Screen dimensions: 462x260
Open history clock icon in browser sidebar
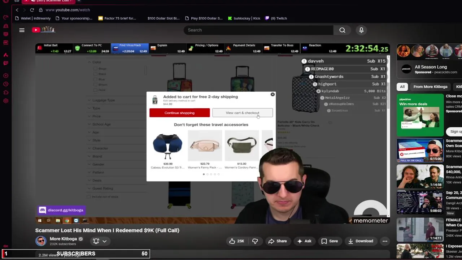(6, 84)
